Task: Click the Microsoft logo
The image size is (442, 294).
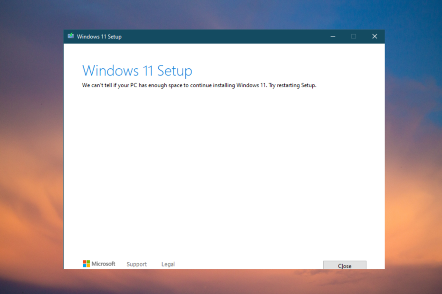Action: (99, 264)
